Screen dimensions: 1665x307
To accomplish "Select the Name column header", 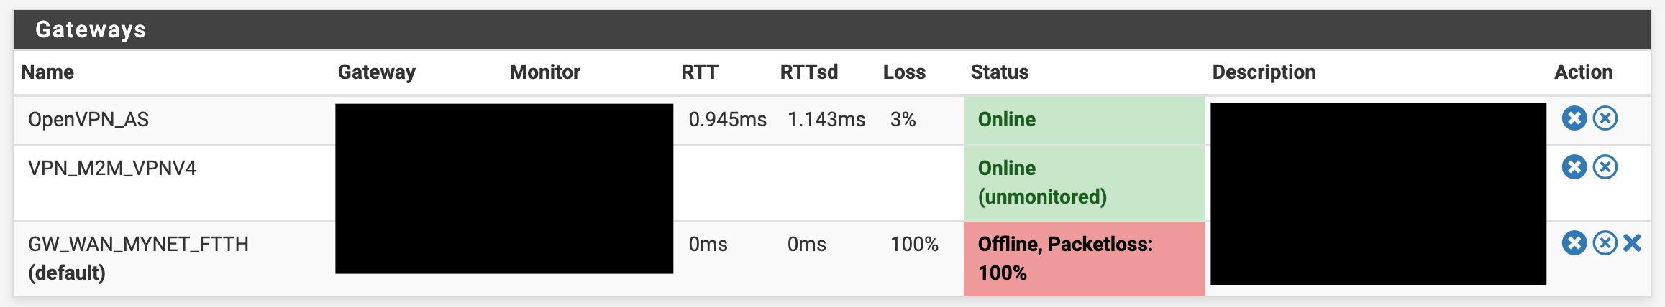I will point(47,72).
